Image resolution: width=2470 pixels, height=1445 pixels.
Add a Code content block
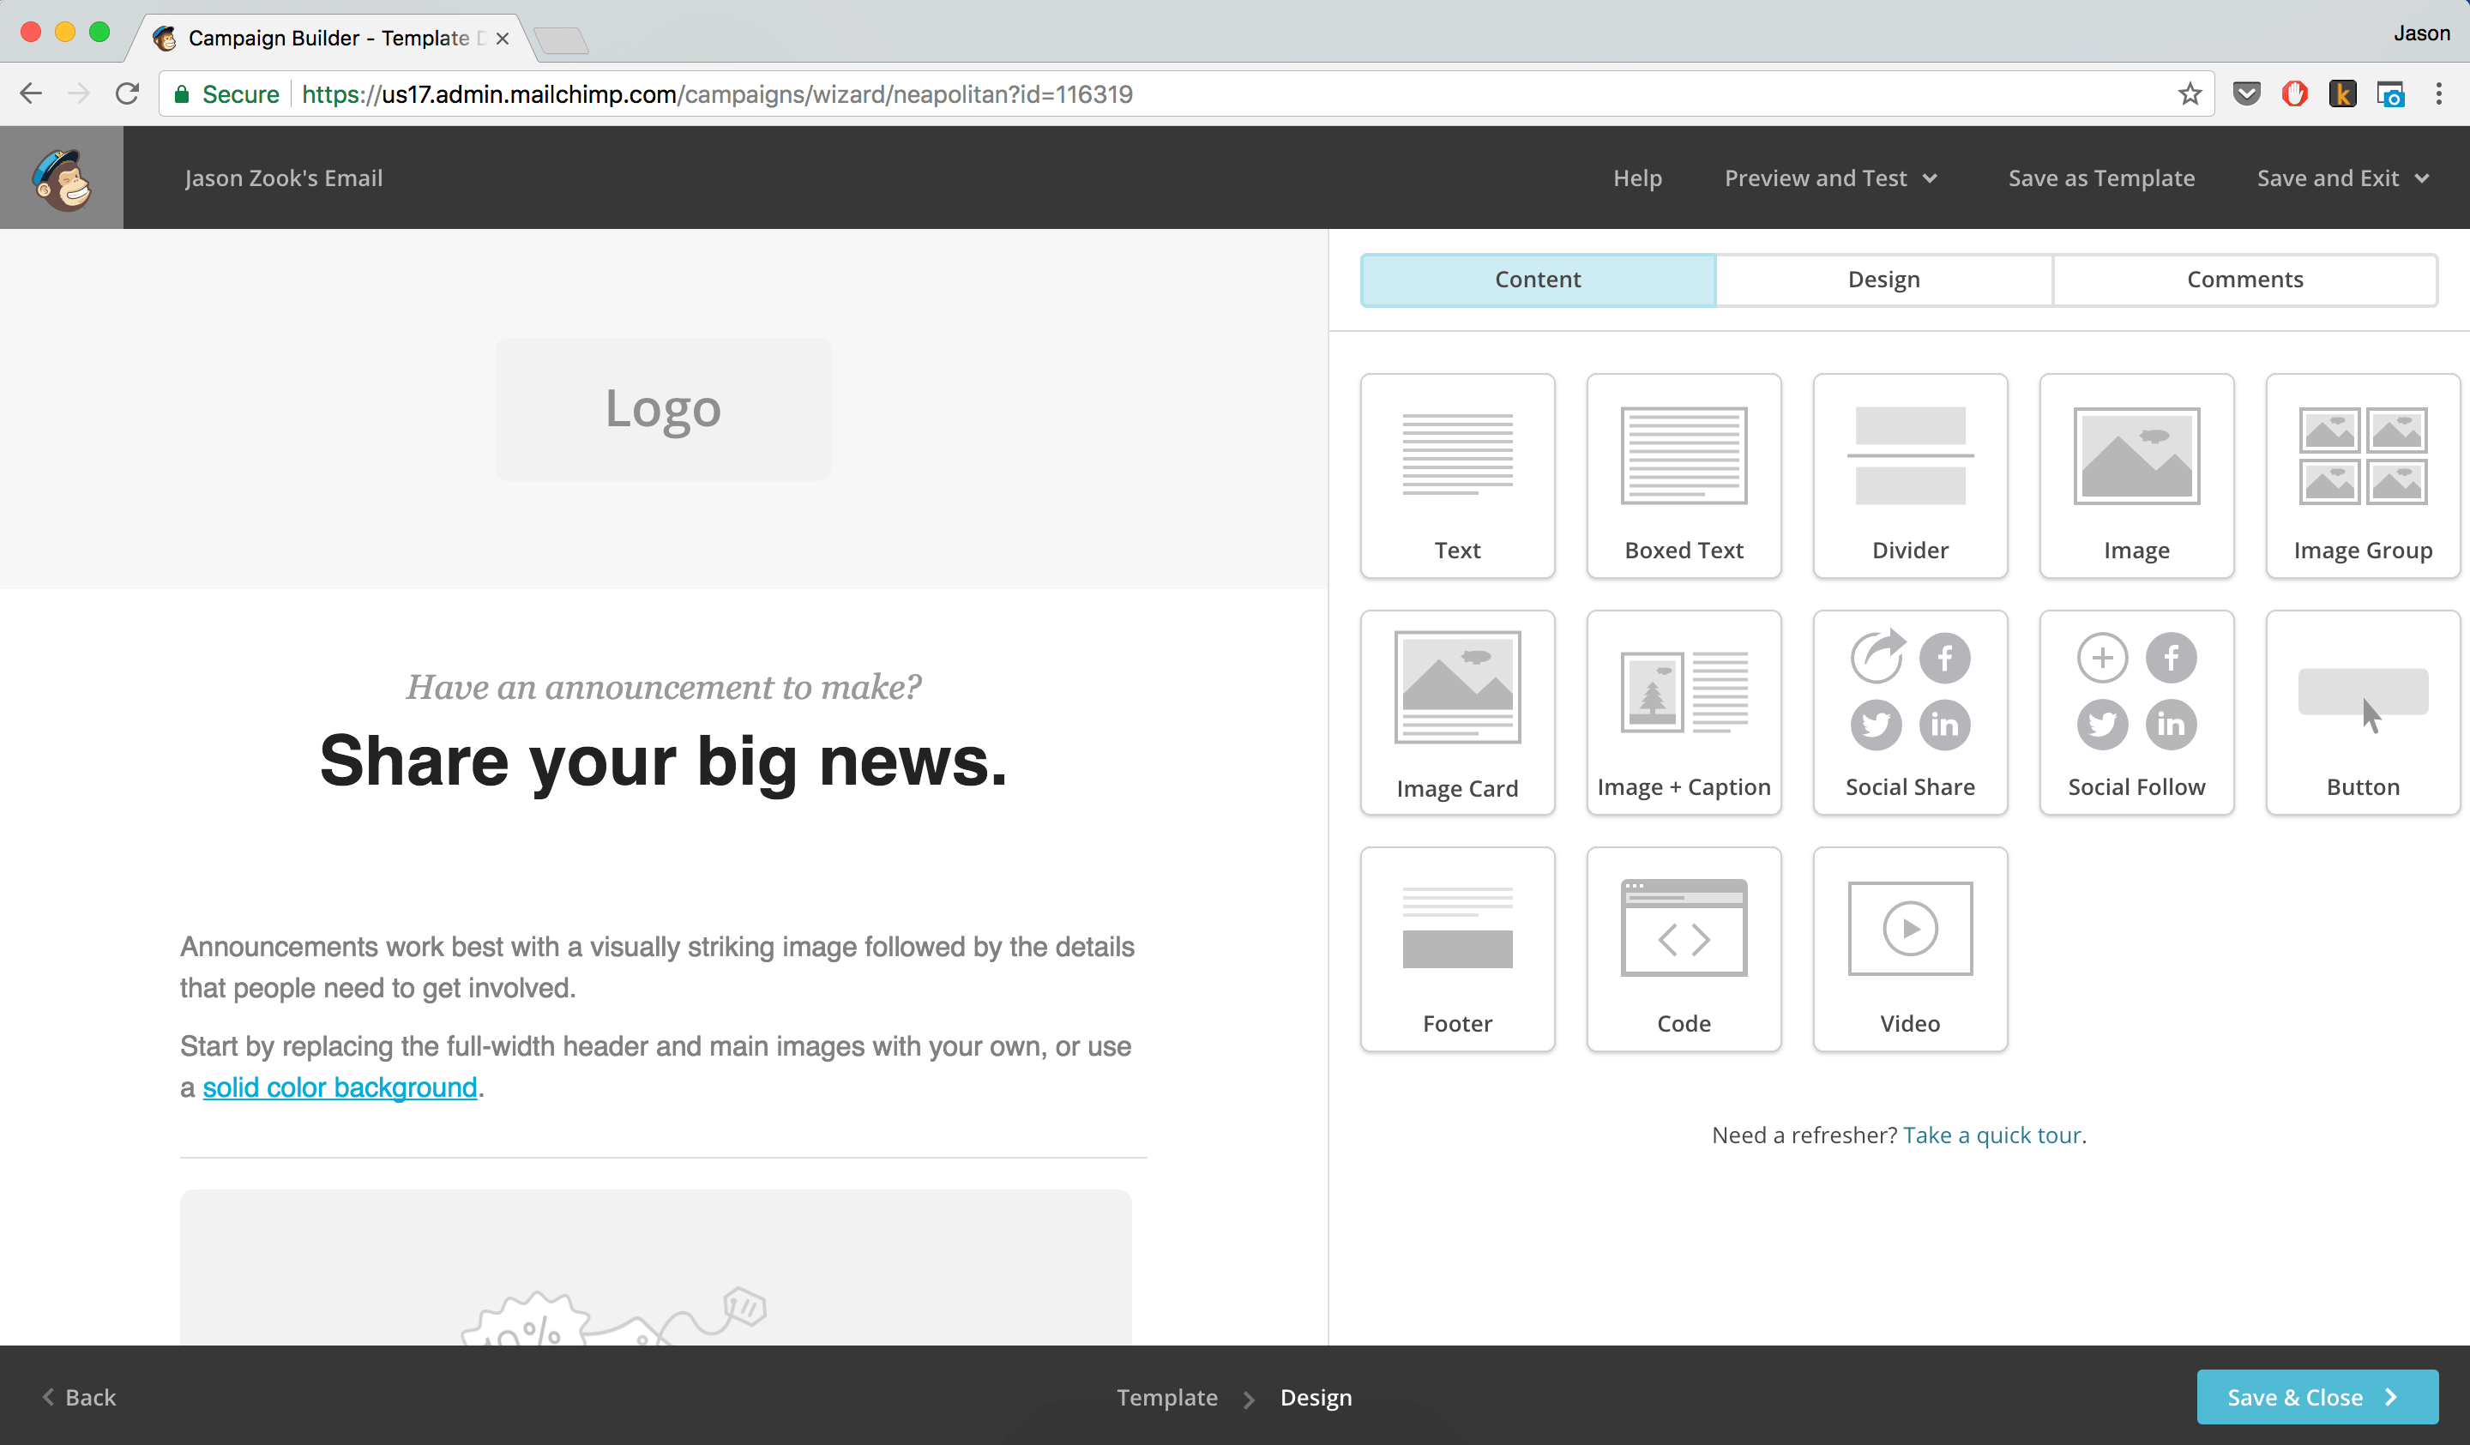pyautogui.click(x=1683, y=949)
